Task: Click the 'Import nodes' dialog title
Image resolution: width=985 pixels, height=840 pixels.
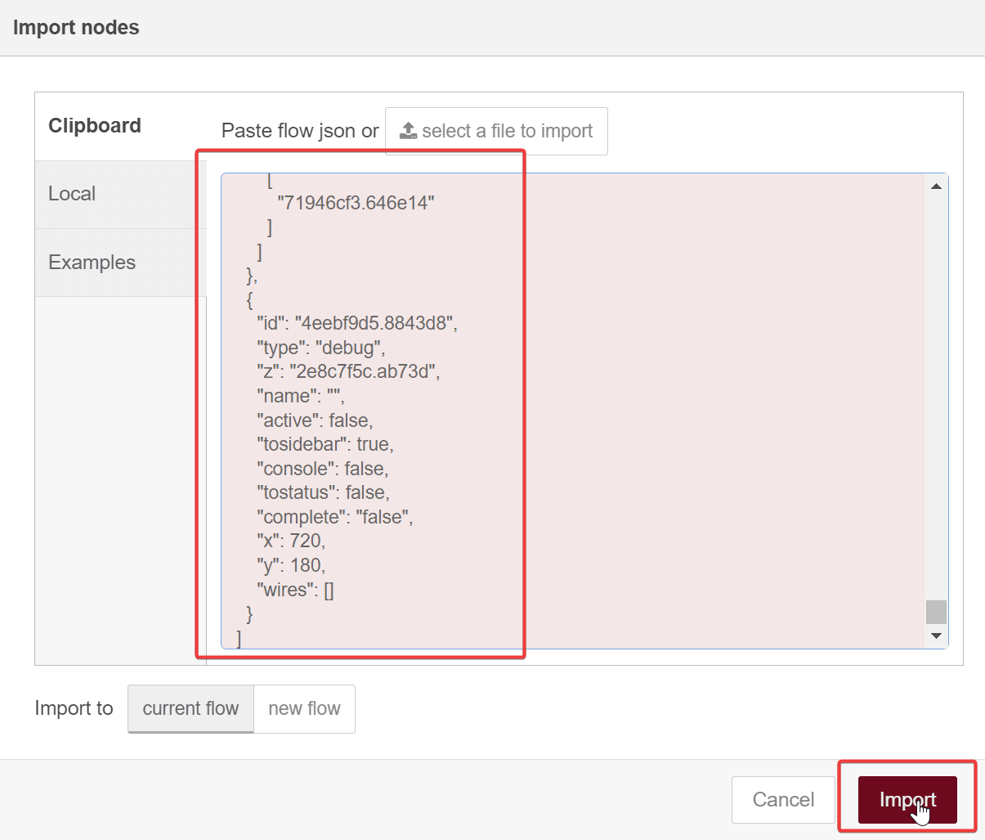Action: click(76, 27)
